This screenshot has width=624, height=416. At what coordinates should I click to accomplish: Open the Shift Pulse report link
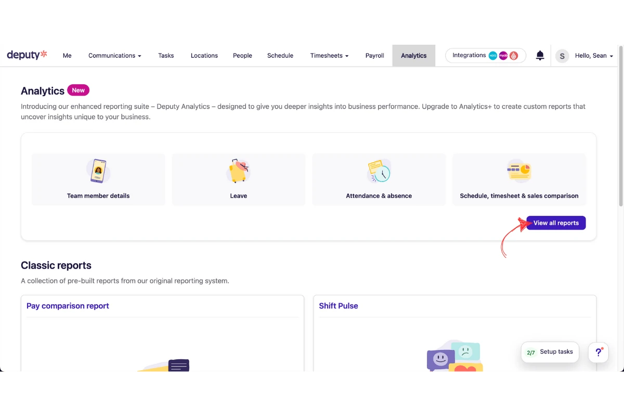click(x=339, y=306)
